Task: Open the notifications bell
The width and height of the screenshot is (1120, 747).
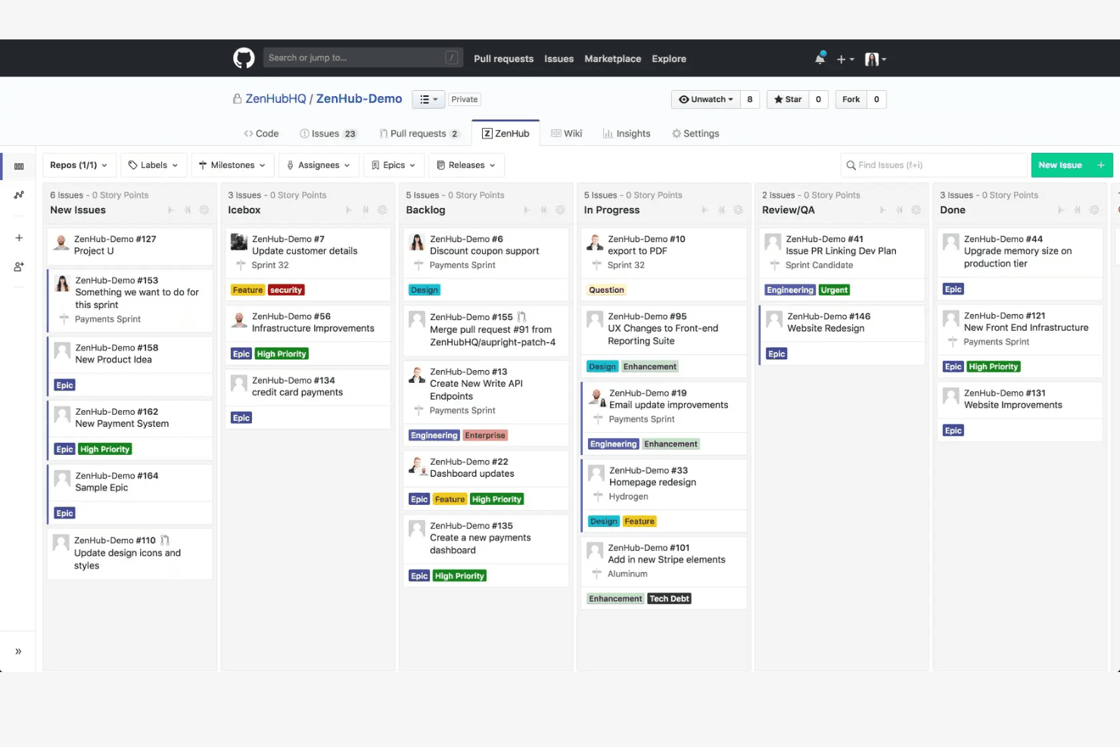Action: tap(820, 58)
